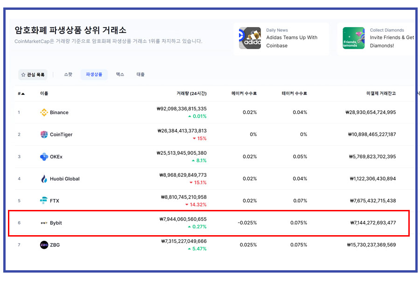This screenshot has height=281, width=420.
Task: Open the Adidas Coinbase news thumbnail
Action: click(250, 38)
